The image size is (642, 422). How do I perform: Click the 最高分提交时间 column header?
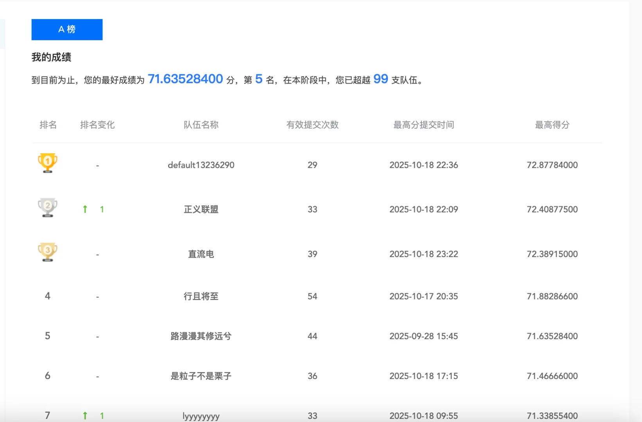coord(423,125)
